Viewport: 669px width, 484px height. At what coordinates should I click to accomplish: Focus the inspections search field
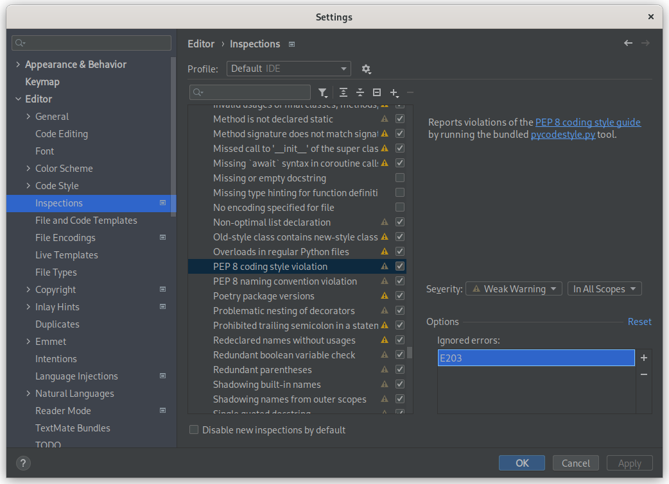(250, 92)
